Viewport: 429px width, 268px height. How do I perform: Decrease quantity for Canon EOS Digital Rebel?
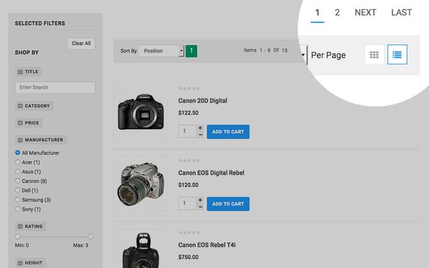(x=201, y=207)
